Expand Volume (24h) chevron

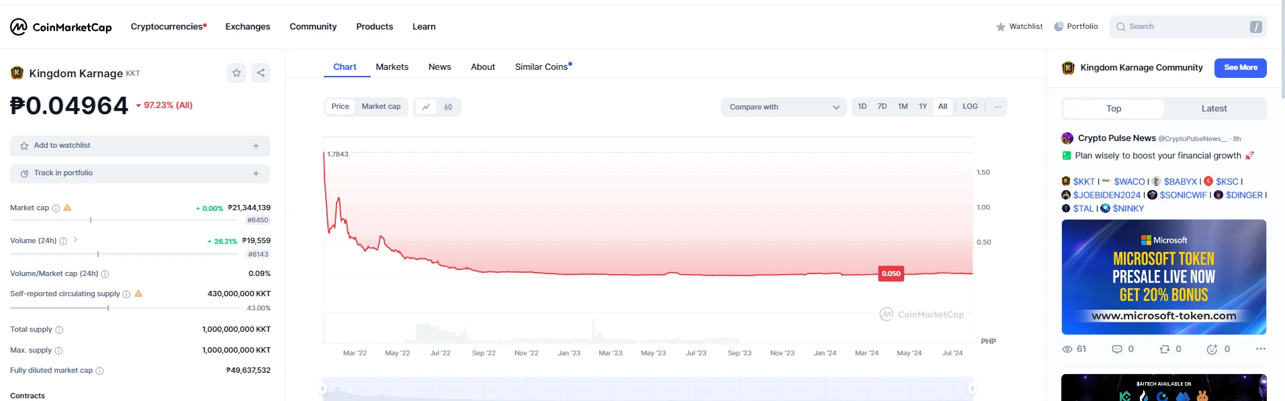click(75, 240)
